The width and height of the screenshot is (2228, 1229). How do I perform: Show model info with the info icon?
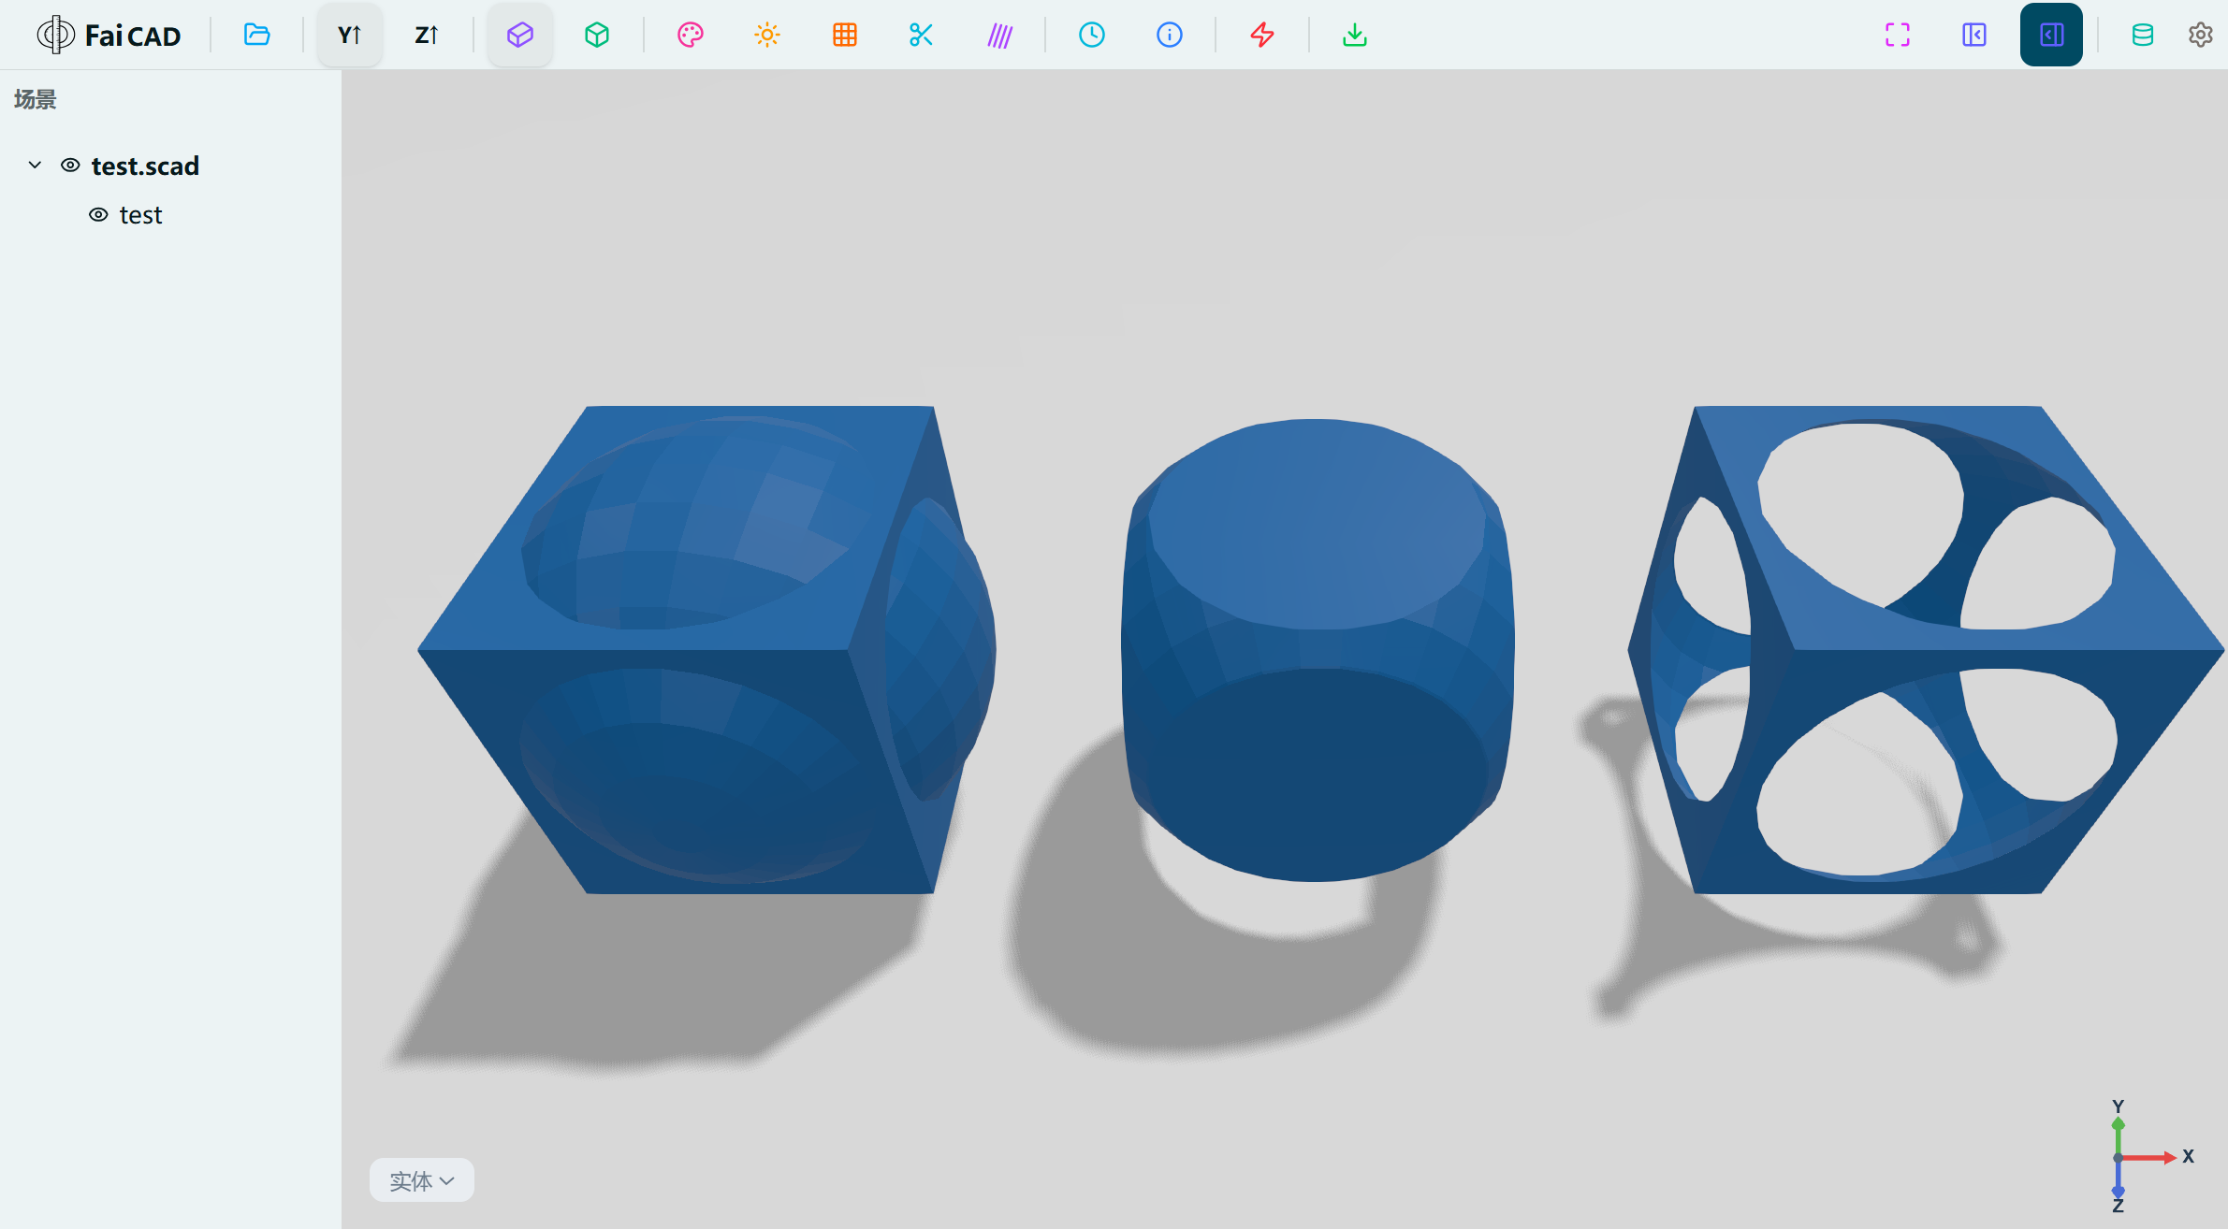click(x=1170, y=35)
